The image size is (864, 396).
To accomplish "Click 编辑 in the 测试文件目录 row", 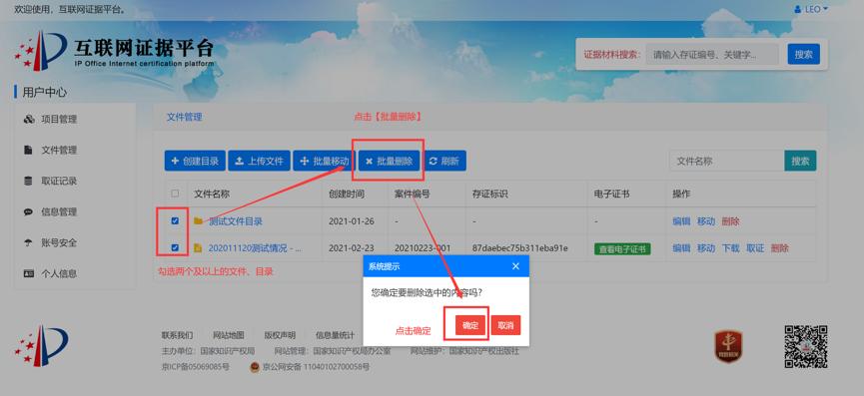I will coord(681,221).
